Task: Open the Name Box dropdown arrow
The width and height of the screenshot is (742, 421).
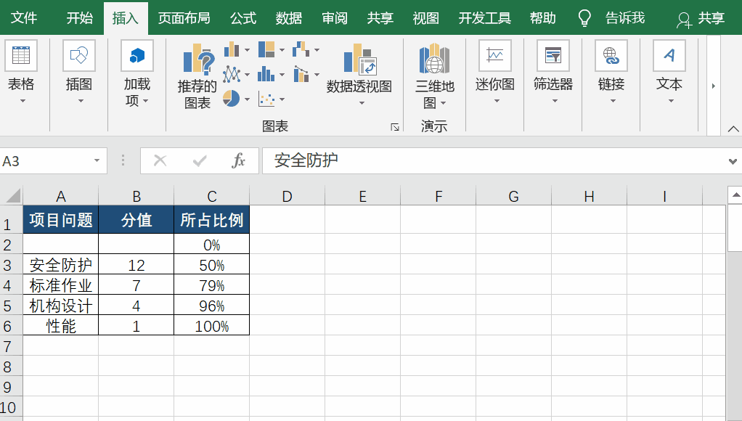Action: tap(97, 161)
